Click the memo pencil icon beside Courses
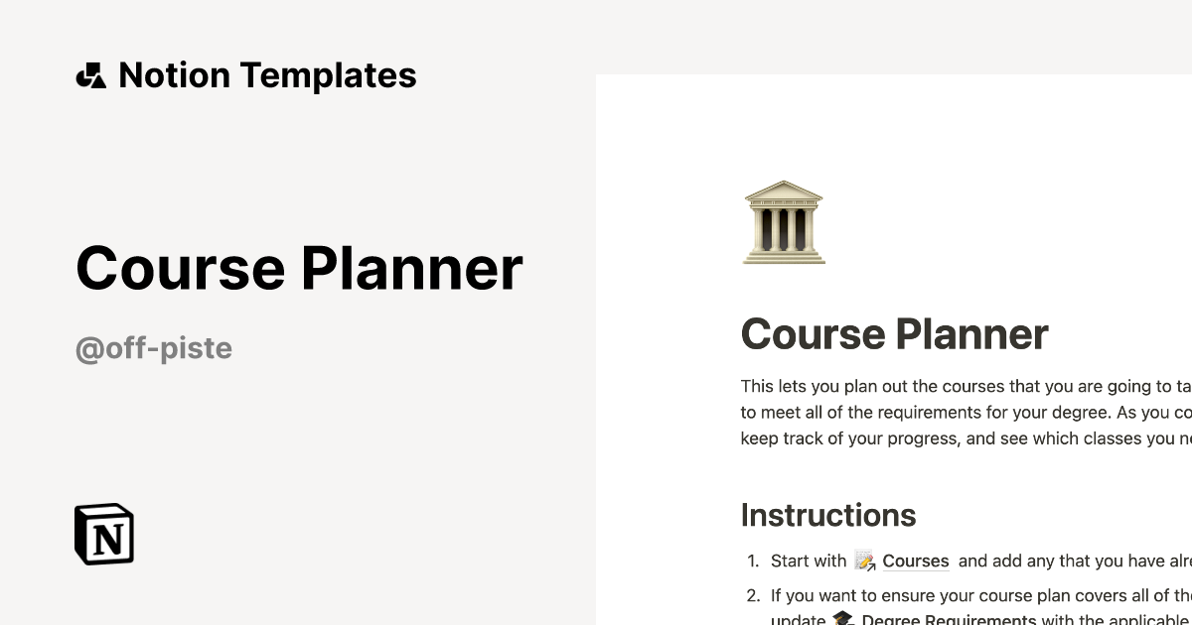The height and width of the screenshot is (625, 1192). click(865, 562)
